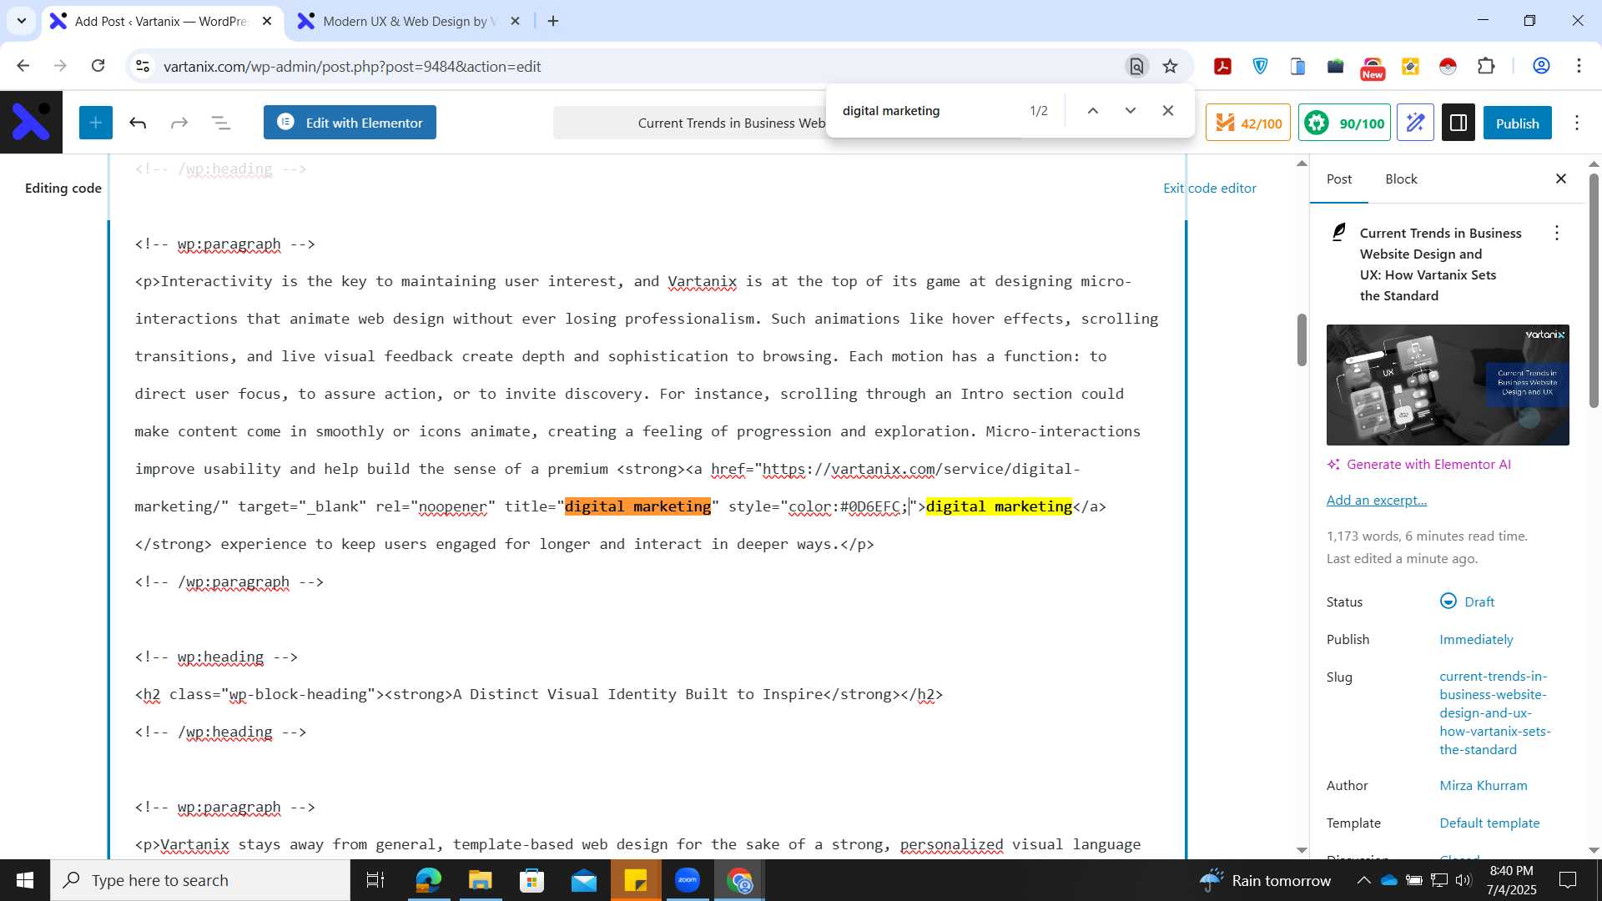
Task: Click the address bar URL
Action: (x=352, y=67)
